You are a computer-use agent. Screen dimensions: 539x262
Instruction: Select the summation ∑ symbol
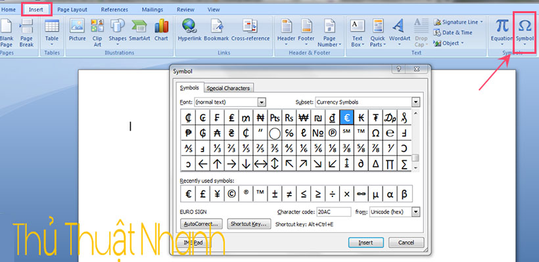[x=404, y=164]
